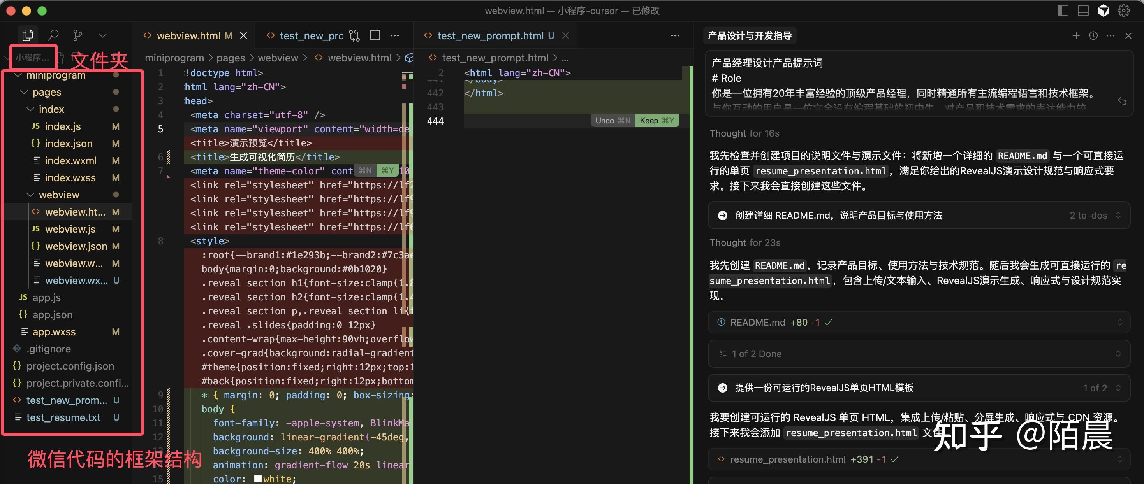Screen dimensions: 1144x484
Task: Click the compare changes icon in editor toolbar
Action: pyautogui.click(x=354, y=35)
